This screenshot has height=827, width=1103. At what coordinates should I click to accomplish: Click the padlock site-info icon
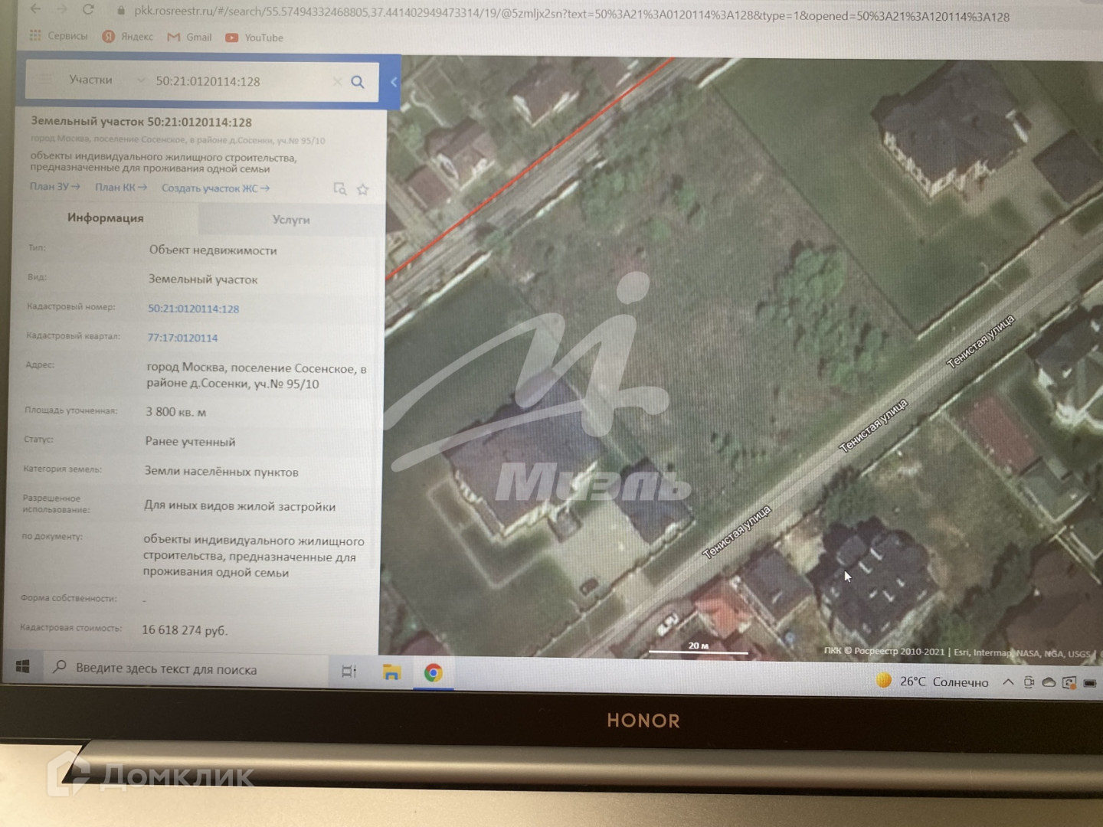coord(121,11)
